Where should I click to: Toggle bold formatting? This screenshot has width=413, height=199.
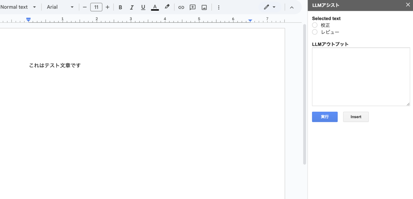(120, 7)
